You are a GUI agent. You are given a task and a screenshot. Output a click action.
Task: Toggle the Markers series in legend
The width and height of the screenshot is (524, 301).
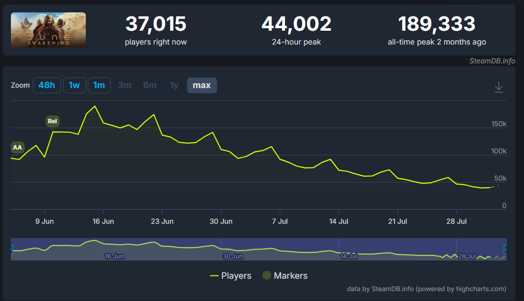(x=285, y=276)
